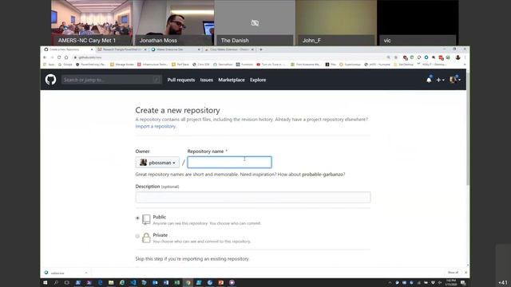Open File Explorer from the taskbar
This screenshot has height=287, width=511.
pyautogui.click(x=111, y=283)
